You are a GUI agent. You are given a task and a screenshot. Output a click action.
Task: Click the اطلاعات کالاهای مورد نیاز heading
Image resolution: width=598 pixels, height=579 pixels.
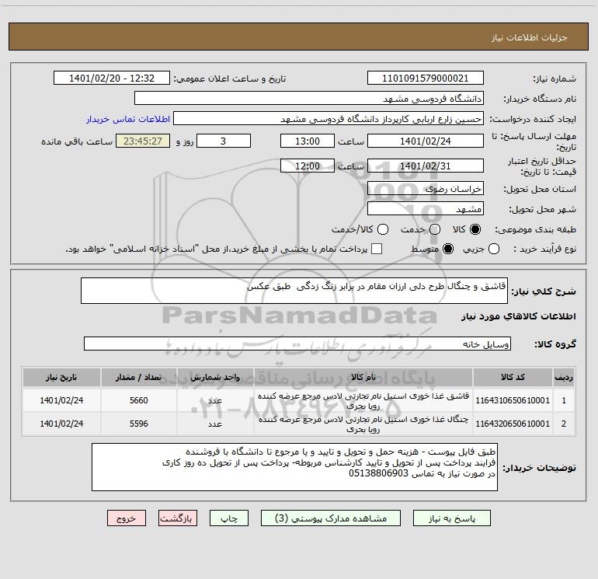point(519,316)
